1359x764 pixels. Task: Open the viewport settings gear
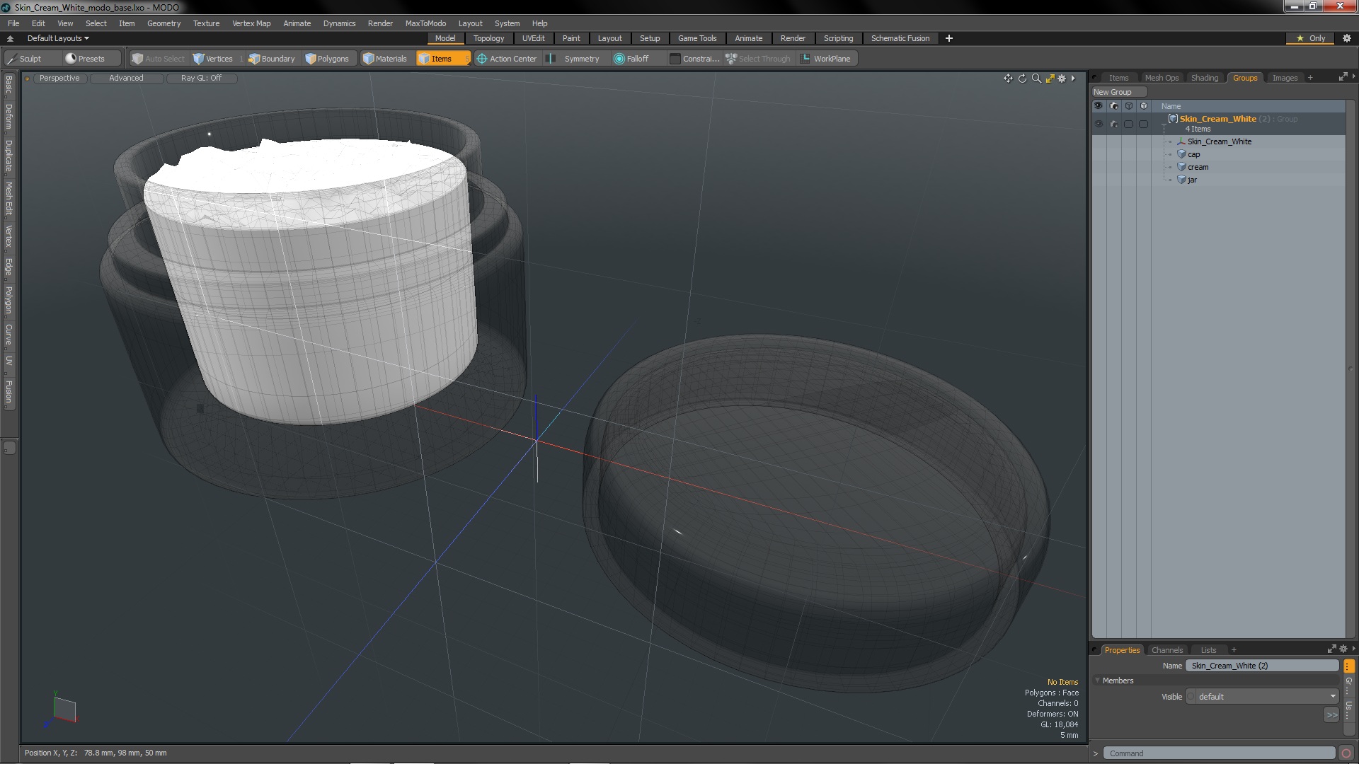click(x=1062, y=79)
